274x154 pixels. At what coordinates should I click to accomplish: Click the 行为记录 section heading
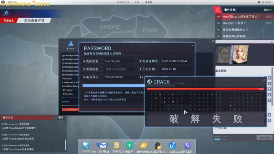[x=221, y=128]
